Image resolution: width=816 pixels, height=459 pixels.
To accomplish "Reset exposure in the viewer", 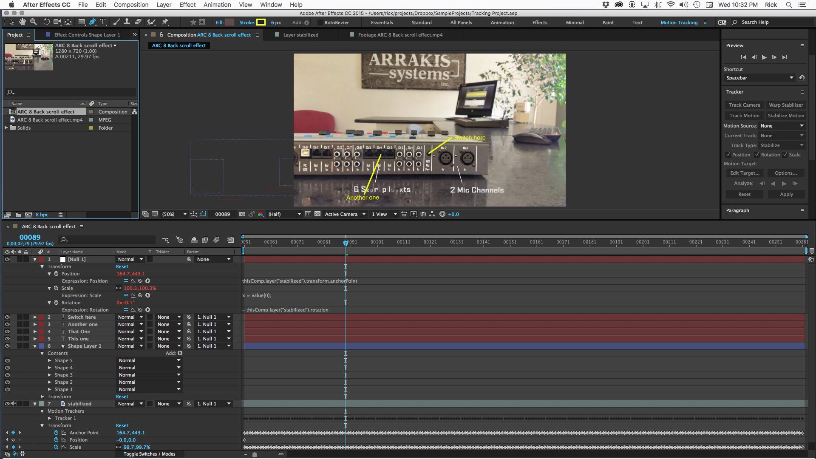I will 442,214.
